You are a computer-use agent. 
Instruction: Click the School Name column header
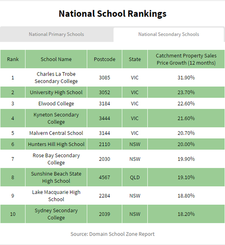tap(56, 59)
